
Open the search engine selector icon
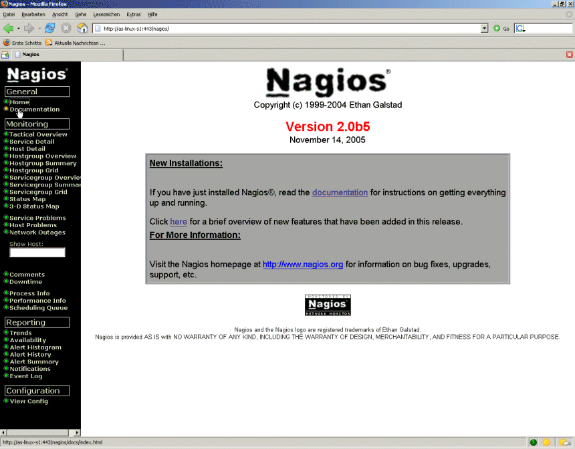point(521,28)
